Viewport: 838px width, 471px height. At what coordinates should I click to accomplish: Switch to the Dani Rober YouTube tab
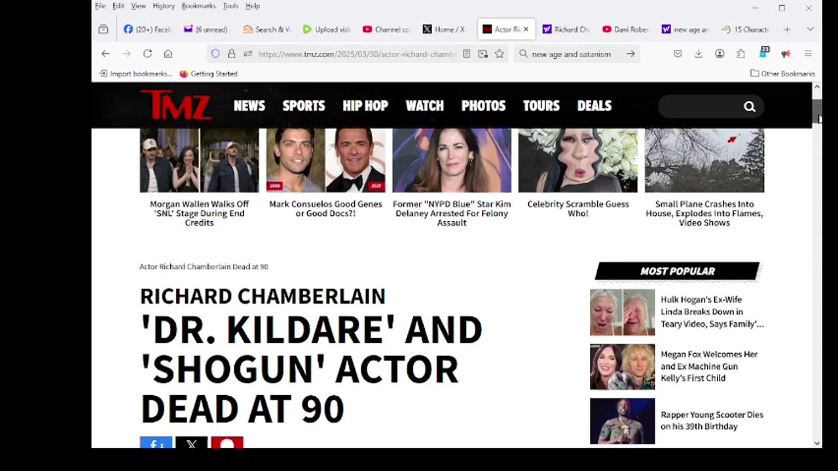point(625,29)
